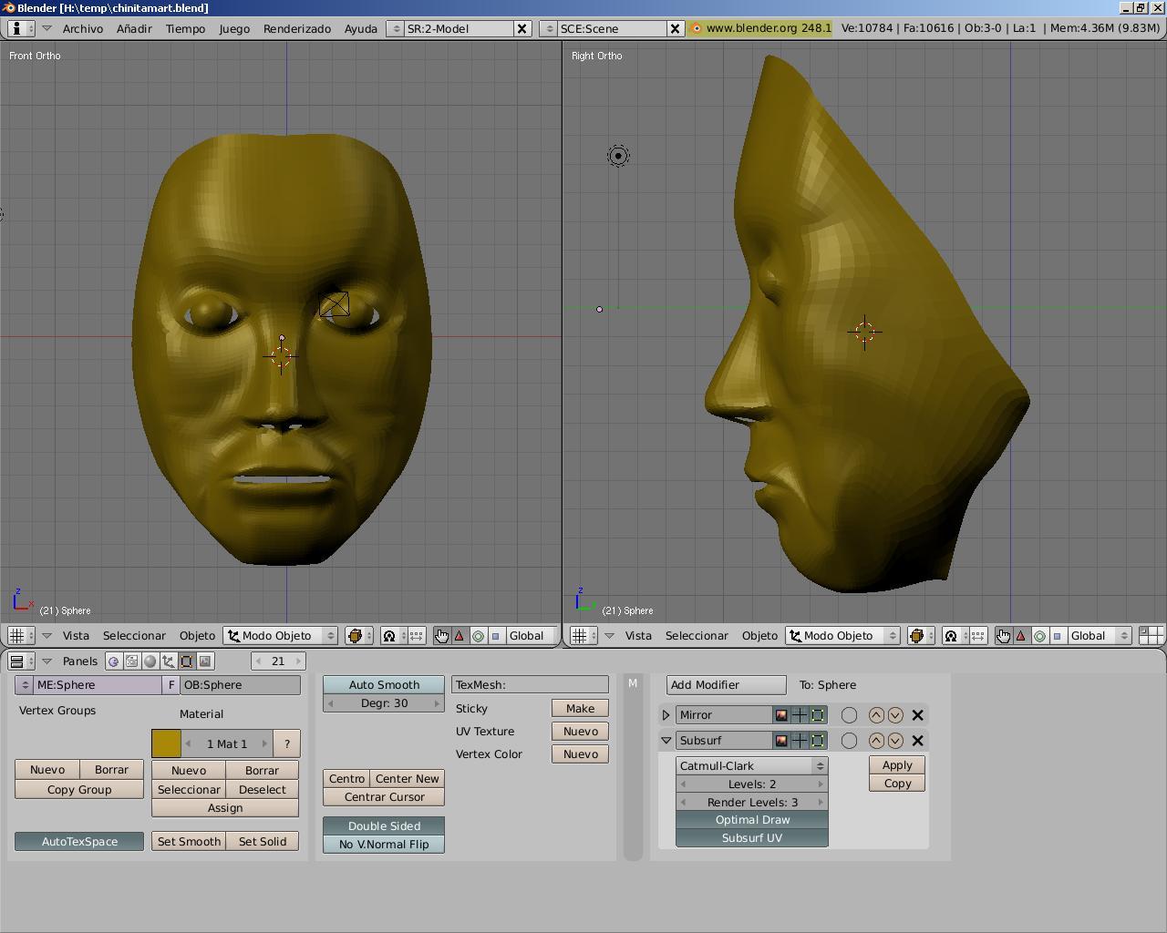Move the Subsurf modifier up in stack

pos(876,741)
